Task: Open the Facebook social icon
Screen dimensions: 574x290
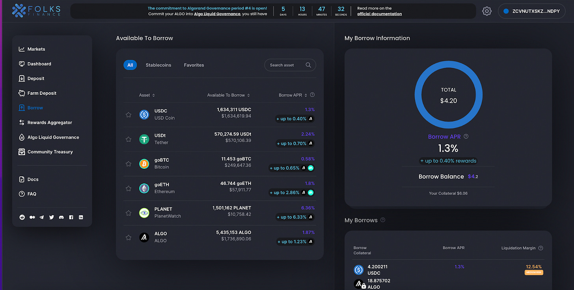Action: [71, 217]
